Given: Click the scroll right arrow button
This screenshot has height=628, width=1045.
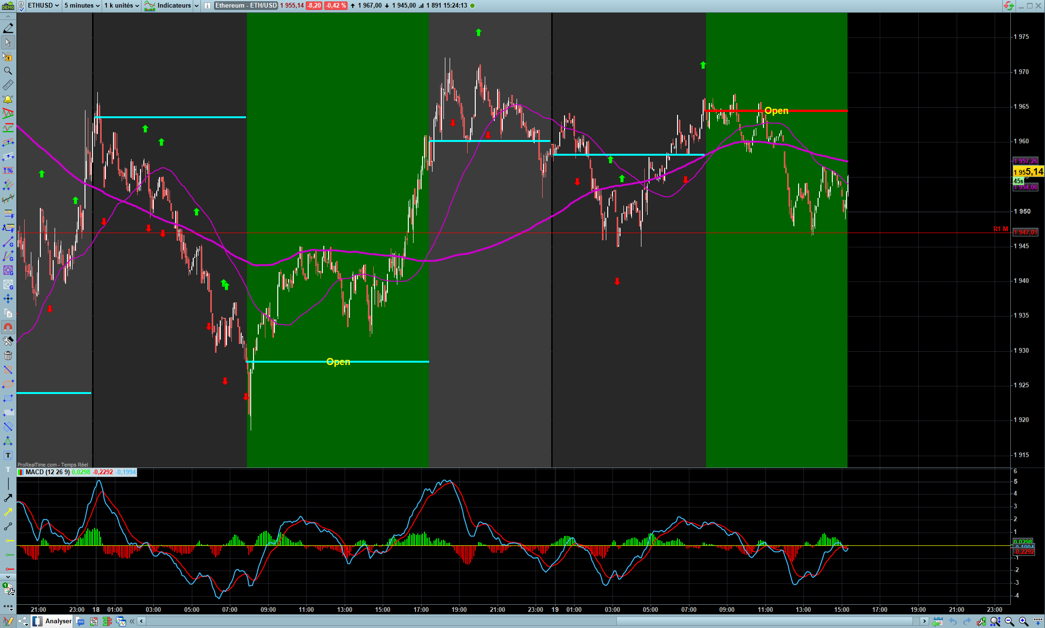Looking at the screenshot, I should [924, 621].
